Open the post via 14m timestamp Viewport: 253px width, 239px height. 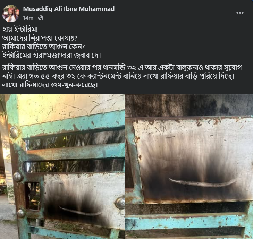tap(28, 18)
